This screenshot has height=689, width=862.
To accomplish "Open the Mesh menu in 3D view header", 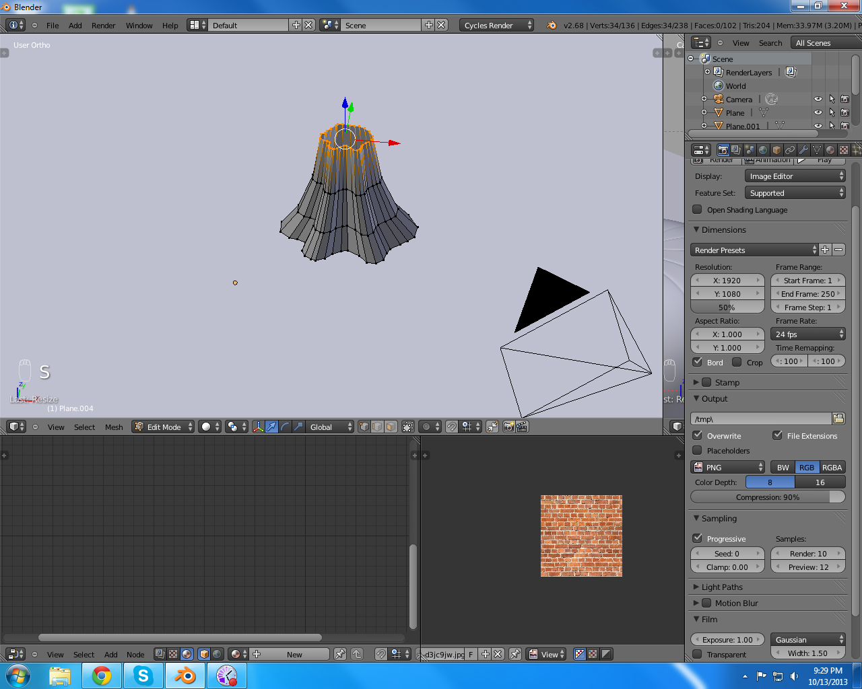I will click(x=114, y=427).
